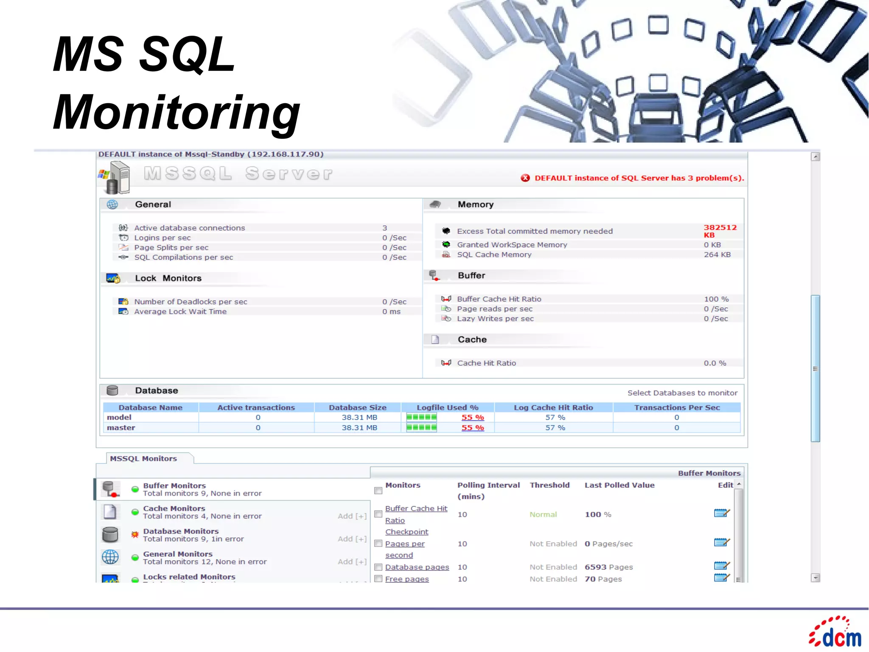Select Locks related Monitors category row
869x652 pixels.
(233, 577)
